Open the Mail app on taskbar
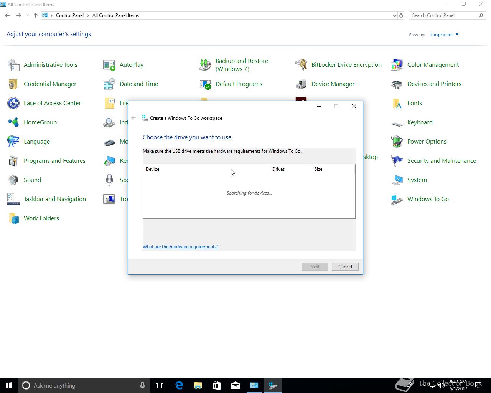Image resolution: width=491 pixels, height=393 pixels. click(236, 385)
